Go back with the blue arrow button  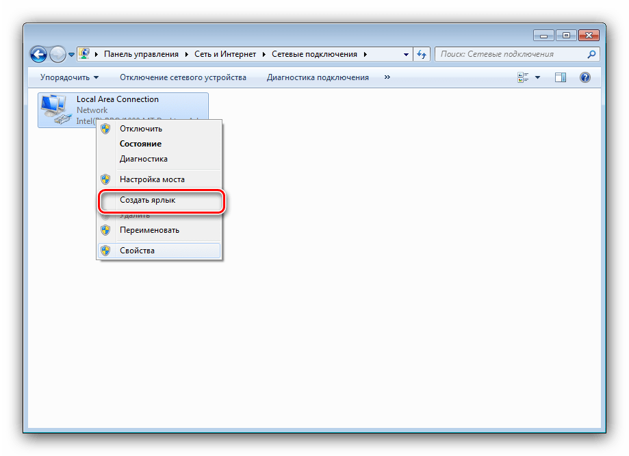tap(39, 54)
